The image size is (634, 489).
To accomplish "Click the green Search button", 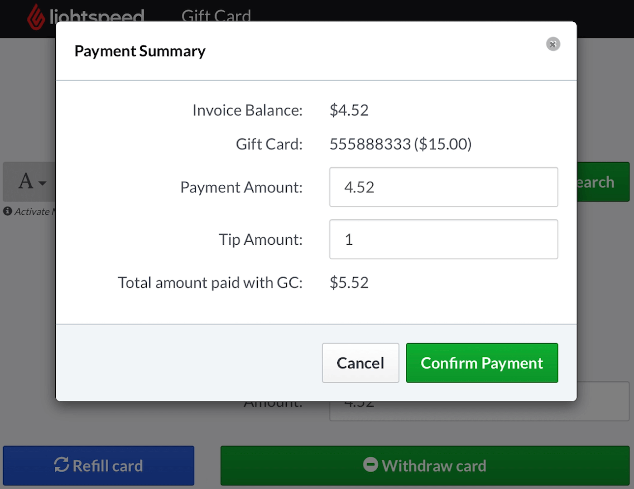I will 603,182.
